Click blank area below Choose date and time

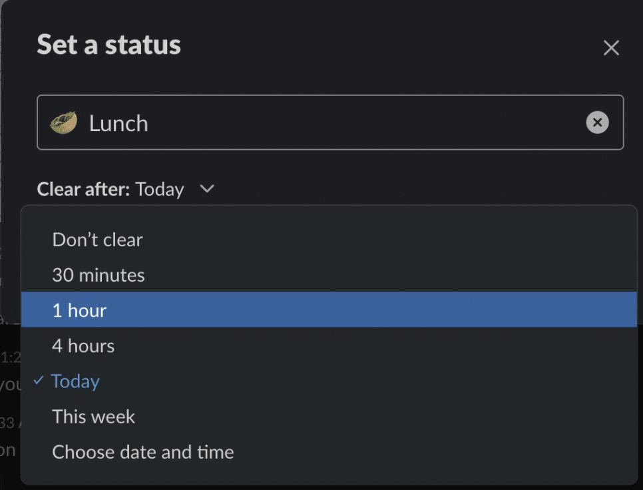tap(329, 477)
